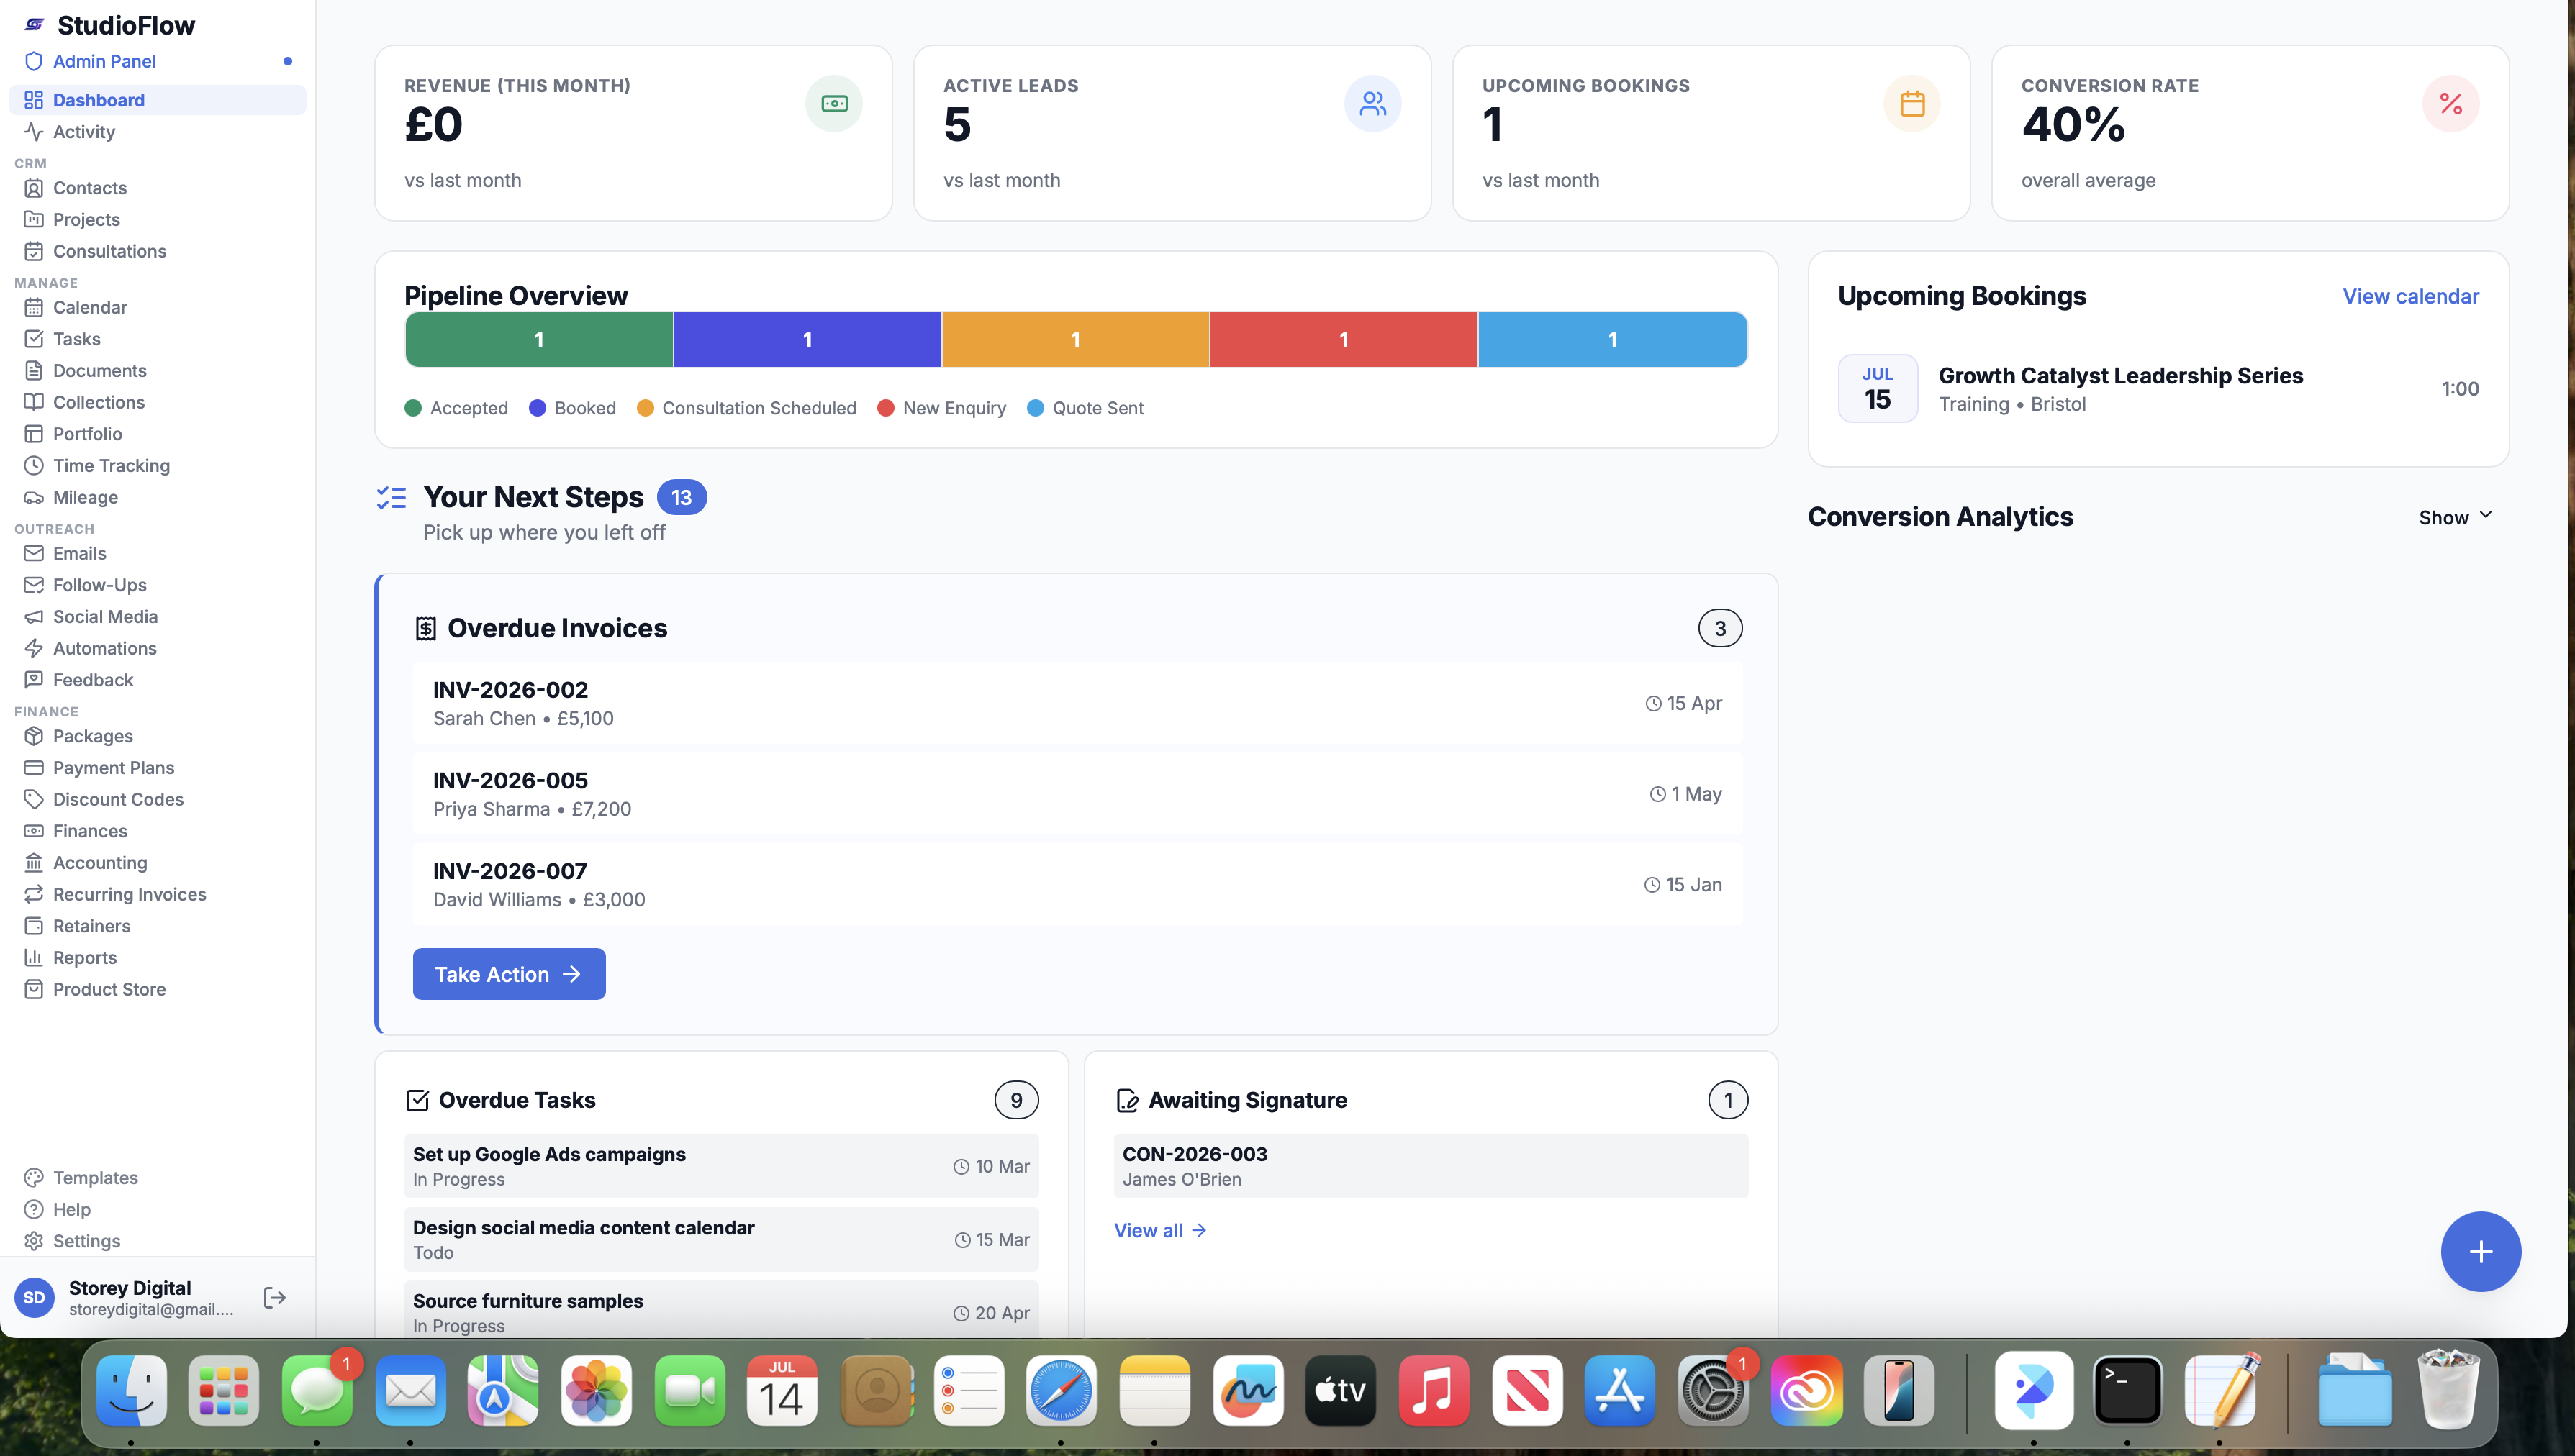Click the orange Consultation Scheduled pipeline segment
This screenshot has width=2575, height=1456.
[x=1075, y=340]
